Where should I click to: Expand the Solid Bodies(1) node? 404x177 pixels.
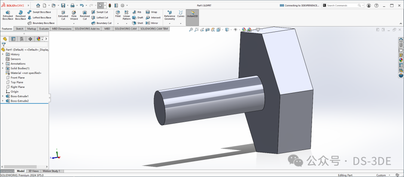coord(3,68)
